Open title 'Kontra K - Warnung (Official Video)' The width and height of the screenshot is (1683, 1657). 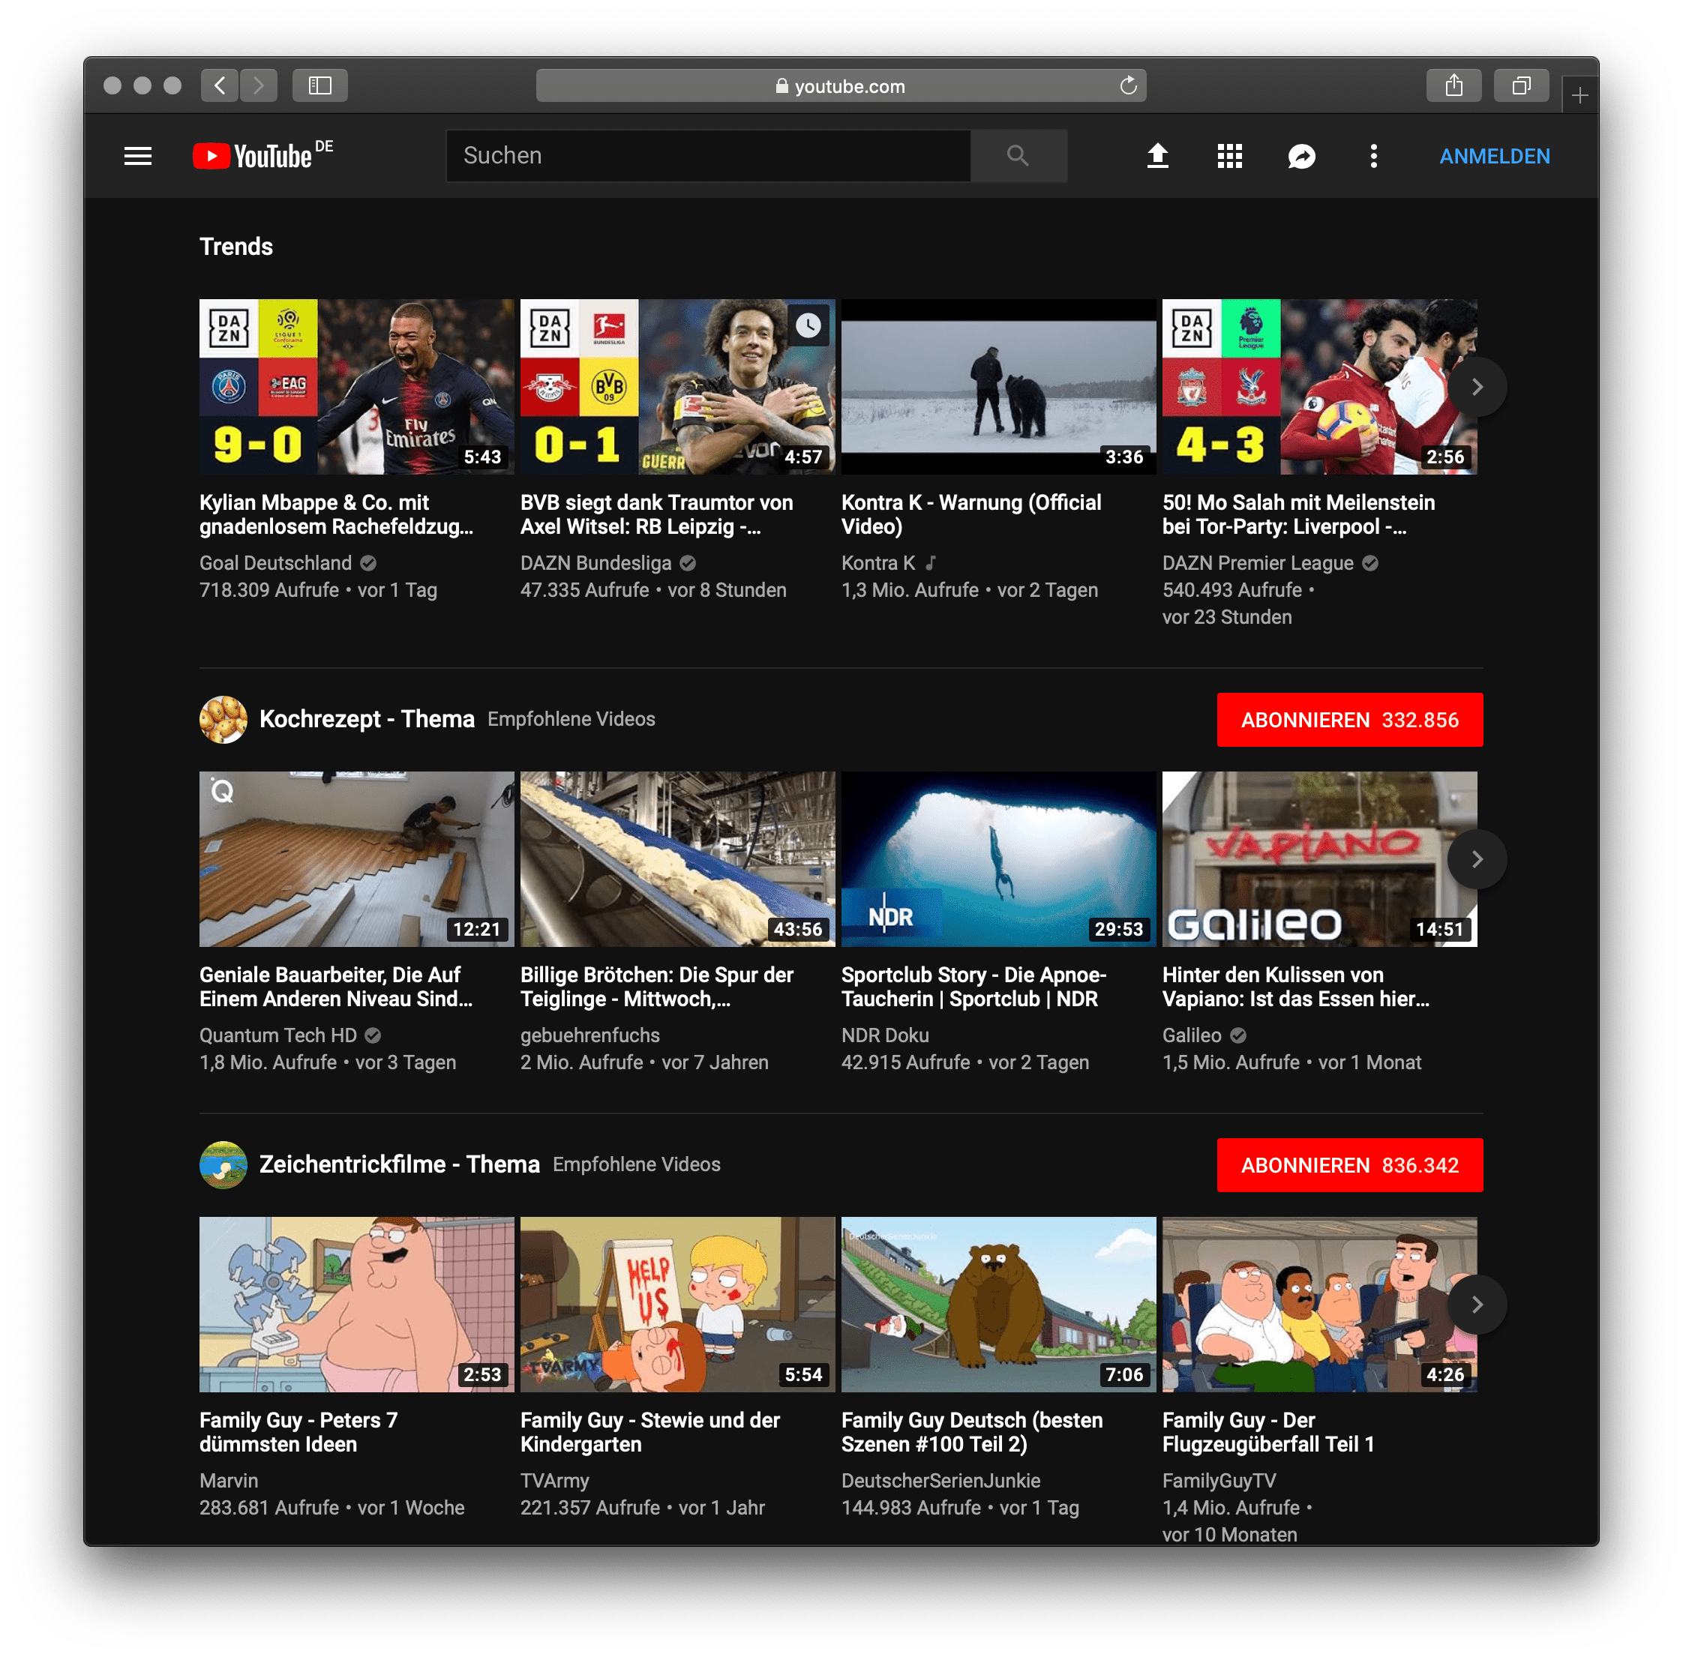point(970,514)
